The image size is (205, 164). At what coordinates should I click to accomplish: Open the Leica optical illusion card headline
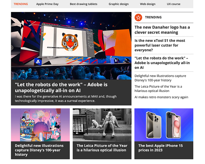click(102, 148)
